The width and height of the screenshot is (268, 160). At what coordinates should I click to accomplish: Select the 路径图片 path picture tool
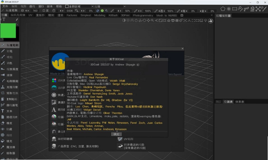click(x=9, y=117)
